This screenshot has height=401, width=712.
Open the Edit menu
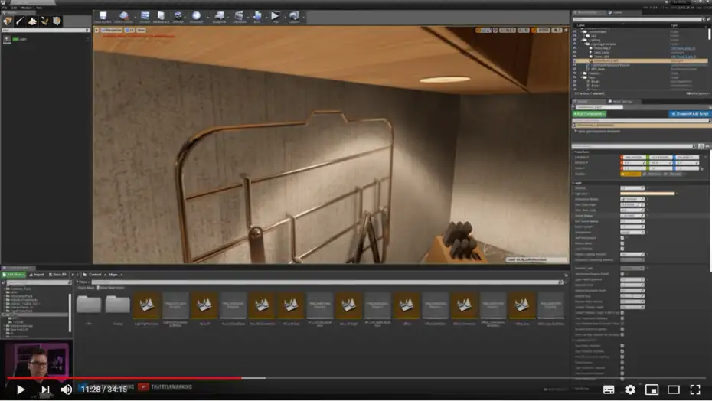coord(14,8)
